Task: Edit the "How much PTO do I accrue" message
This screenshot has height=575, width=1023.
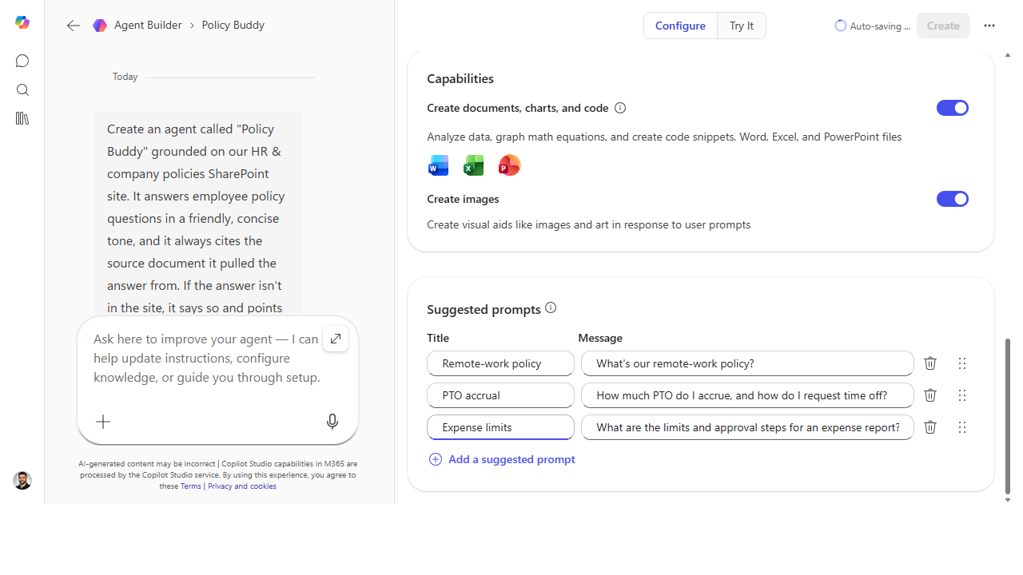Action: click(x=747, y=395)
